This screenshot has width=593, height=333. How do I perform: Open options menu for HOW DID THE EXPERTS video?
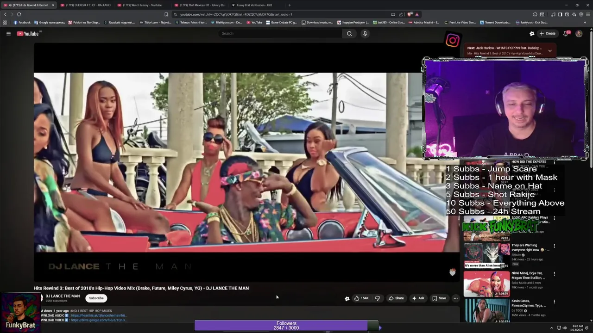pyautogui.click(x=554, y=162)
